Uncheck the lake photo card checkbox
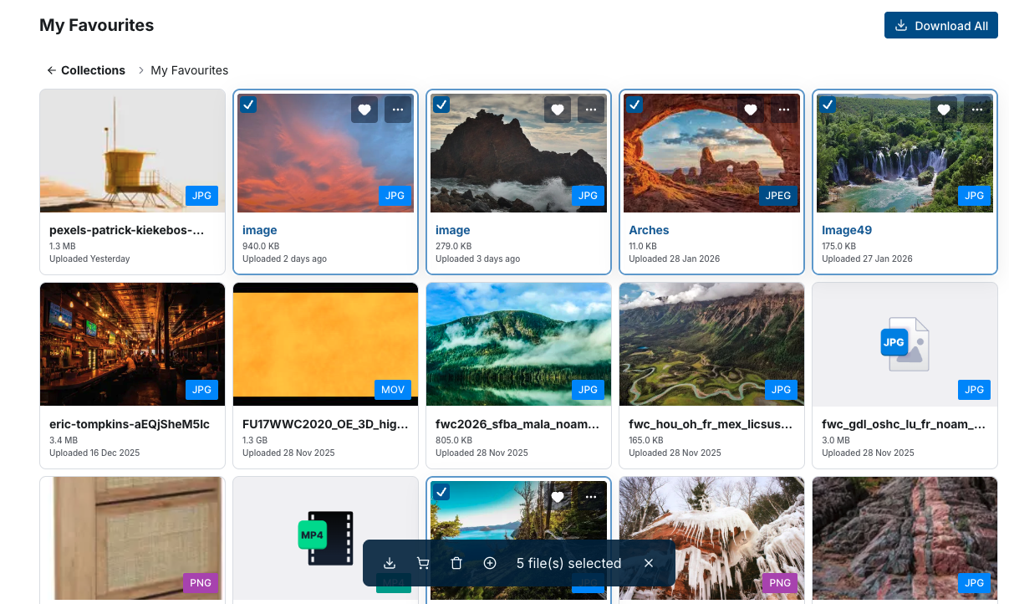The width and height of the screenshot is (1009, 604). [x=441, y=492]
